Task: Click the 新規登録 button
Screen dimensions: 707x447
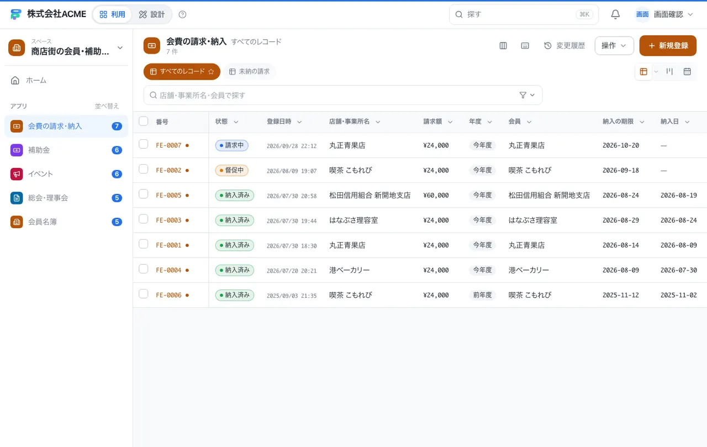Action: tap(668, 46)
